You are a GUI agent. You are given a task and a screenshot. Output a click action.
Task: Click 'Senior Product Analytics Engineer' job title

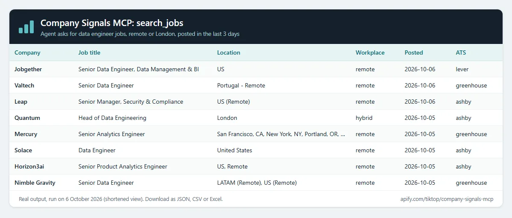[123, 166]
